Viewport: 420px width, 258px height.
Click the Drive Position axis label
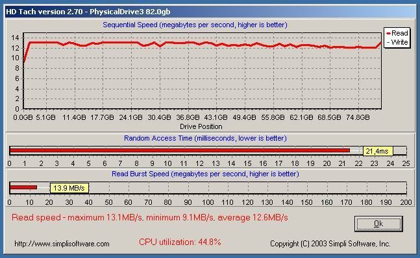pyautogui.click(x=201, y=126)
